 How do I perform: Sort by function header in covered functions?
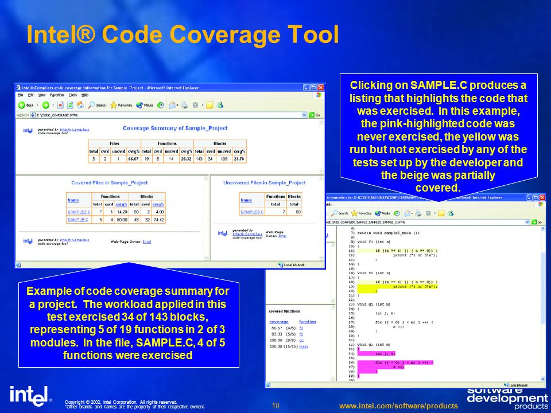pyautogui.click(x=308, y=322)
